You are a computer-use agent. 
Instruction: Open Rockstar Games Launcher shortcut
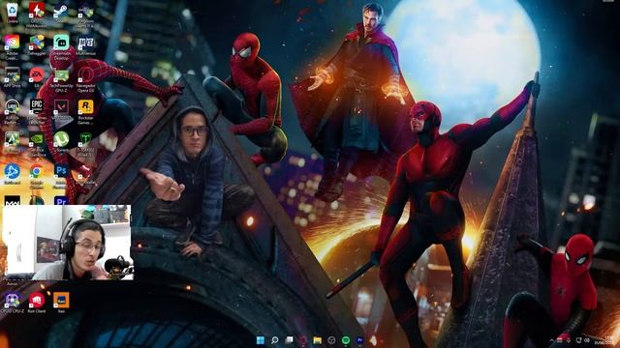[86, 111]
